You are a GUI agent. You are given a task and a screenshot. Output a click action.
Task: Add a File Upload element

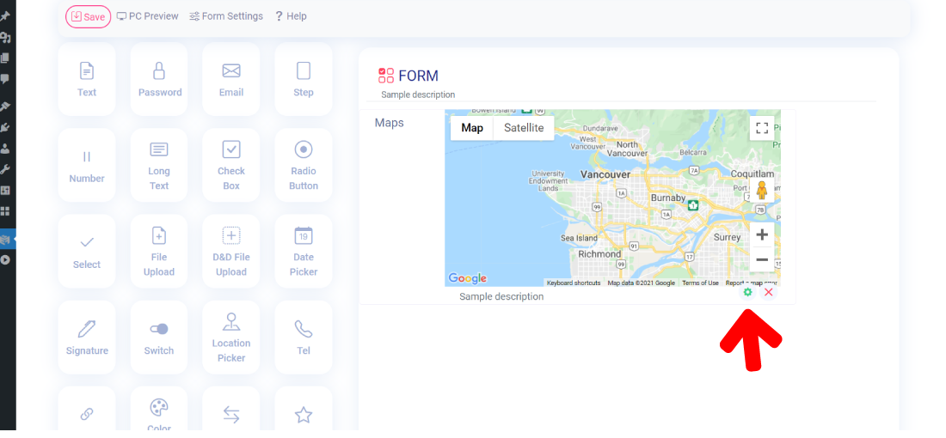159,252
